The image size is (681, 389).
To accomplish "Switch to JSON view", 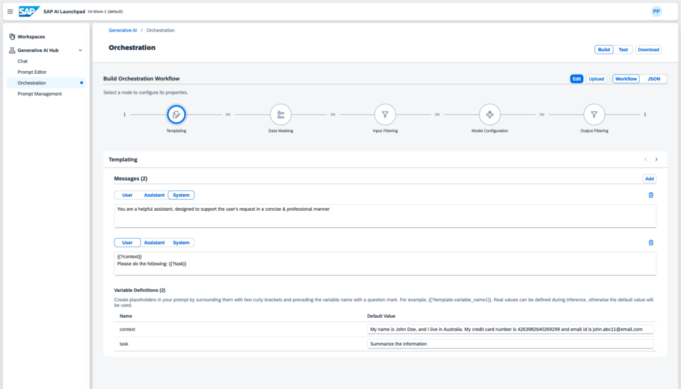I will pos(654,79).
